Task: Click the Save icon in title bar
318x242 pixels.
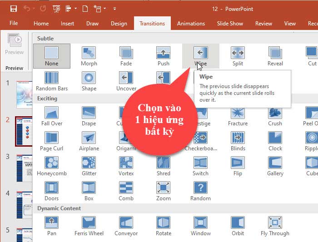Action: 14,9
